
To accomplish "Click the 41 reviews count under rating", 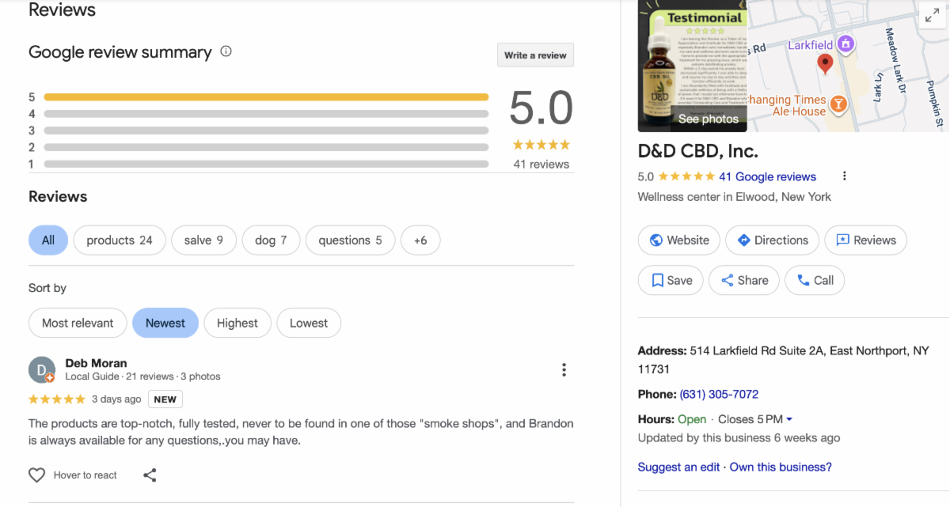I will point(541,165).
